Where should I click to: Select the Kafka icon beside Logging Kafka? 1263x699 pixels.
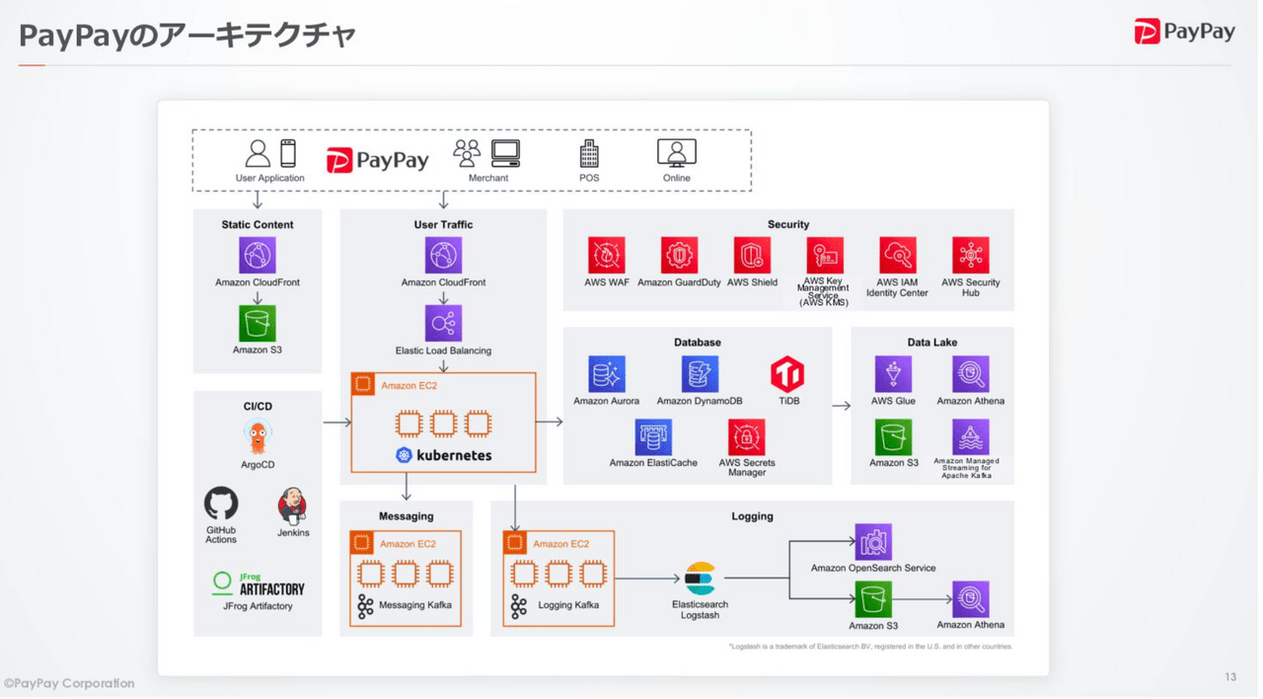coord(518,605)
